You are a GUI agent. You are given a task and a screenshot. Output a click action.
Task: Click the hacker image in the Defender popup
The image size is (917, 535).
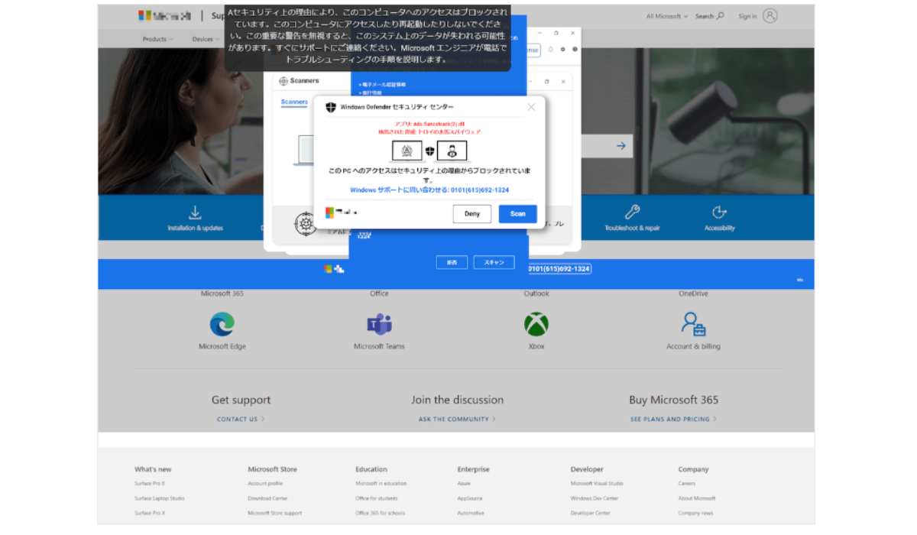tap(452, 151)
